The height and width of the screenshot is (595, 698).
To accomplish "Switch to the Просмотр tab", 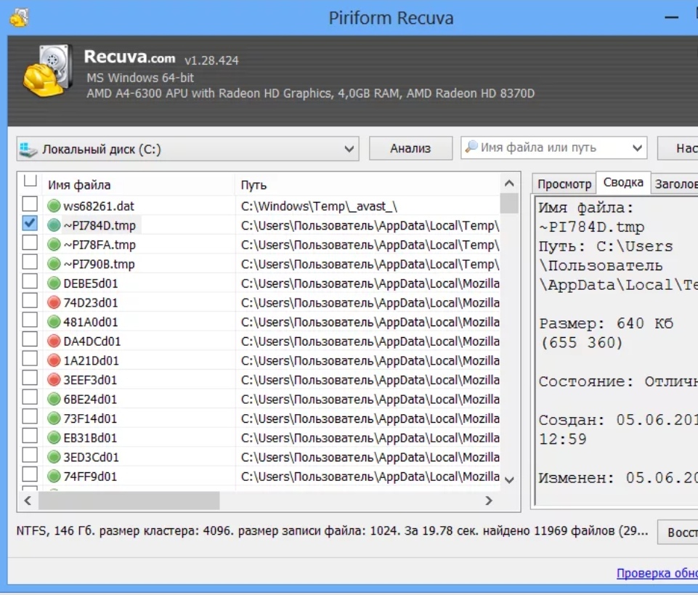I will point(564,184).
